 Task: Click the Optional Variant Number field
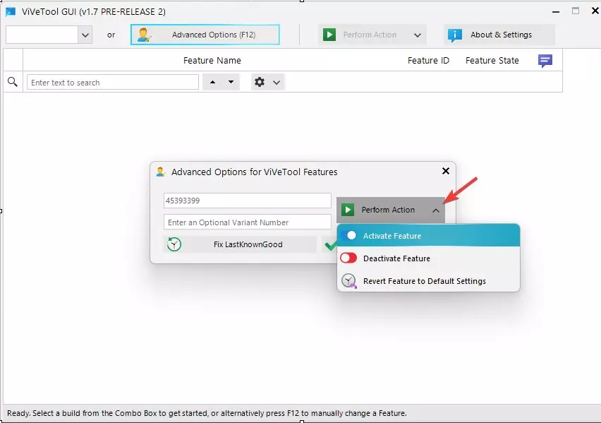click(247, 222)
